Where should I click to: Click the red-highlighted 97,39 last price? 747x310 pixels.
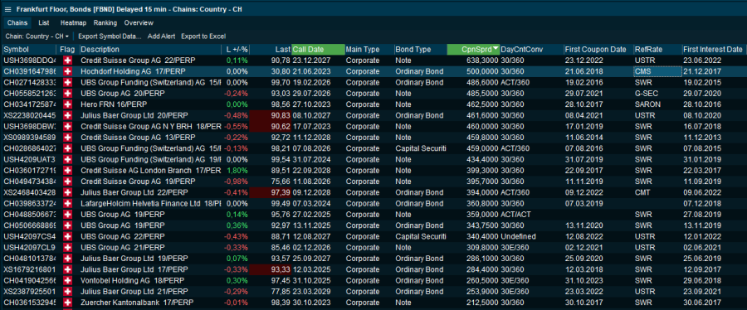(270, 192)
